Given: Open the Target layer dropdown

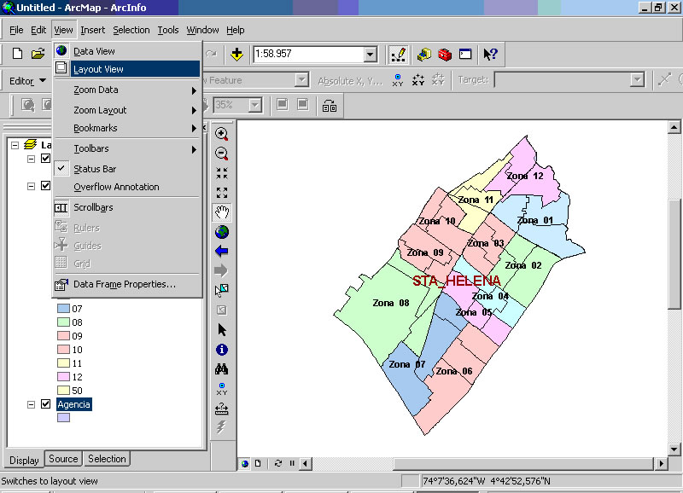Looking at the screenshot, I should (637, 80).
